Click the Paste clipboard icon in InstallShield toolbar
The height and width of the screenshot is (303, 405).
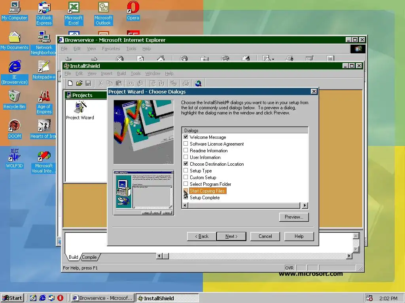click(119, 83)
